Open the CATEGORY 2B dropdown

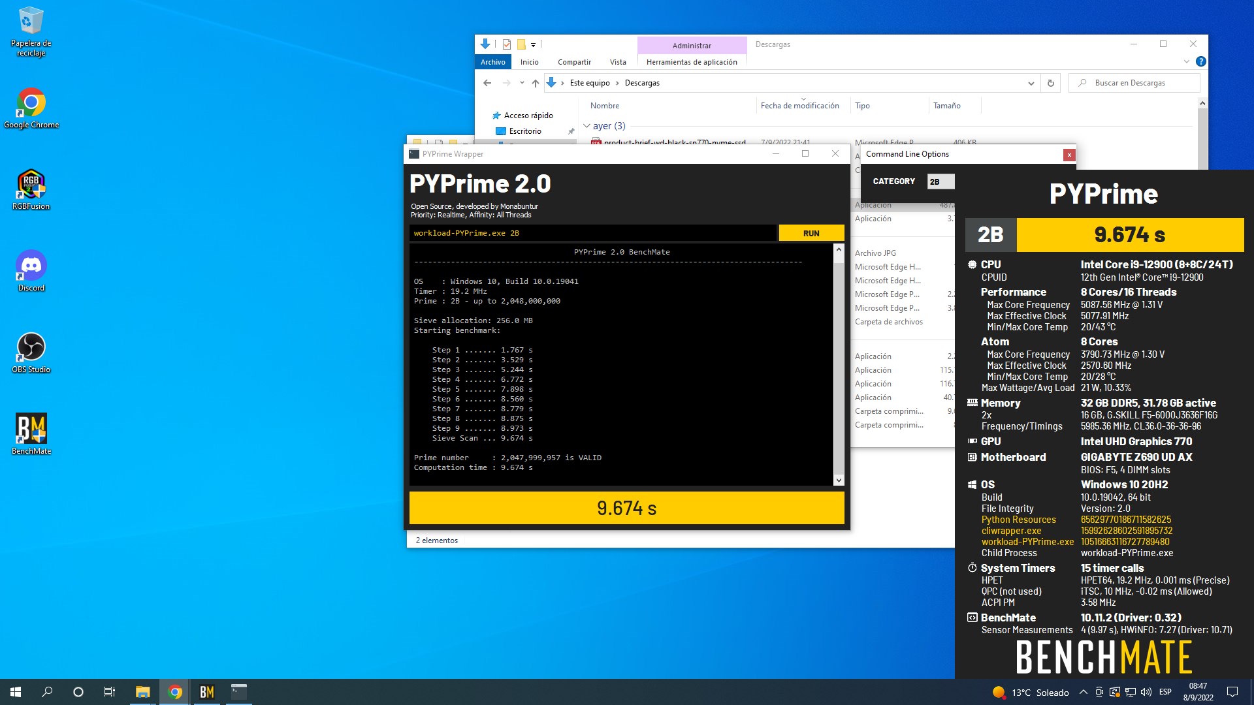pos(940,181)
